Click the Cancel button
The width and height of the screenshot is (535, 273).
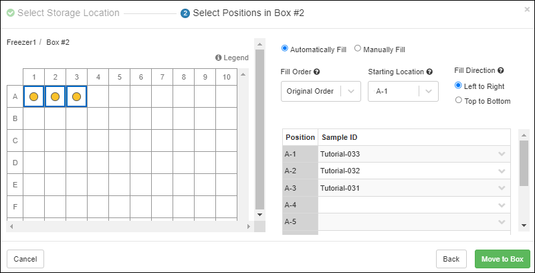click(25, 259)
